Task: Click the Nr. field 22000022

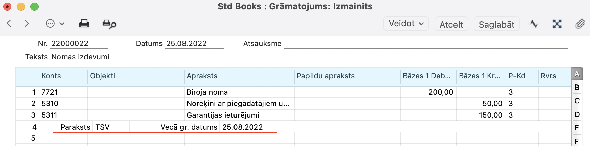Action: 79,44
